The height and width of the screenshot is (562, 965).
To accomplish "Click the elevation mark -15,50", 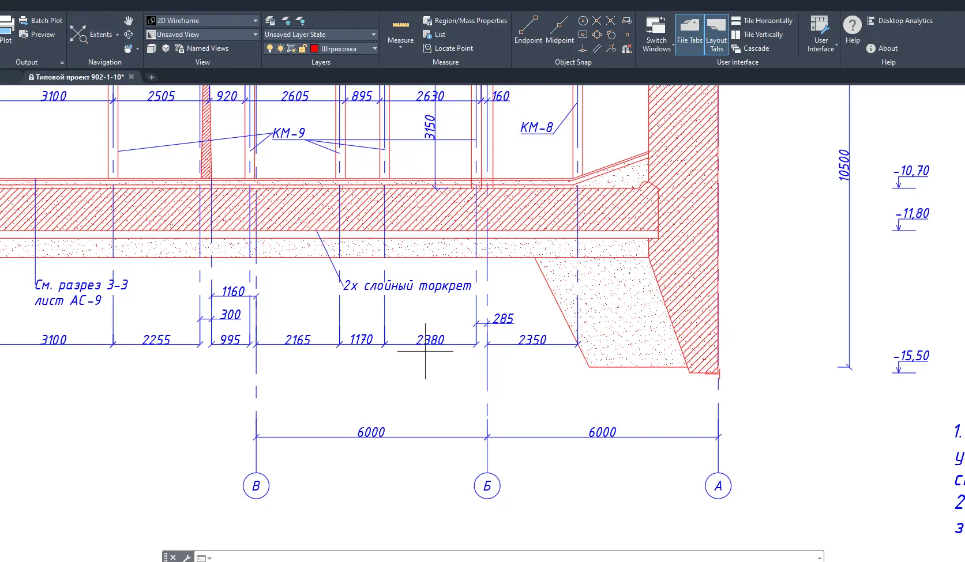I will [x=912, y=356].
